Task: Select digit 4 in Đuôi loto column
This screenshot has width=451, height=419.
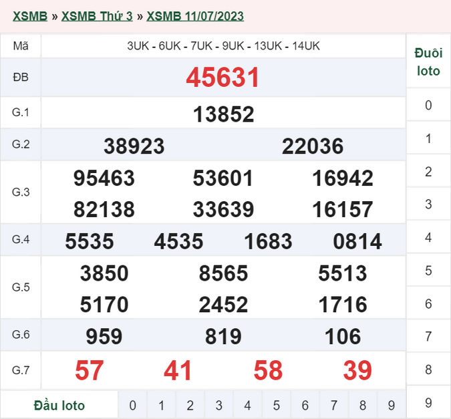Action: pos(428,237)
